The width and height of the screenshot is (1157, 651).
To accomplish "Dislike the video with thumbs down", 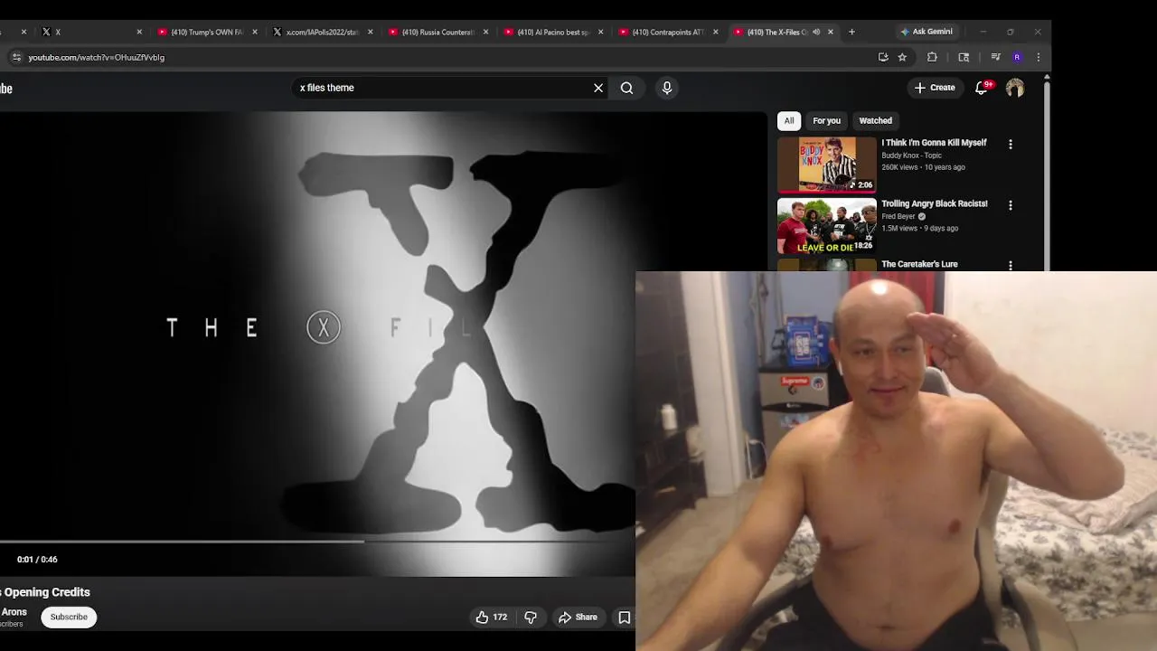I will point(531,617).
